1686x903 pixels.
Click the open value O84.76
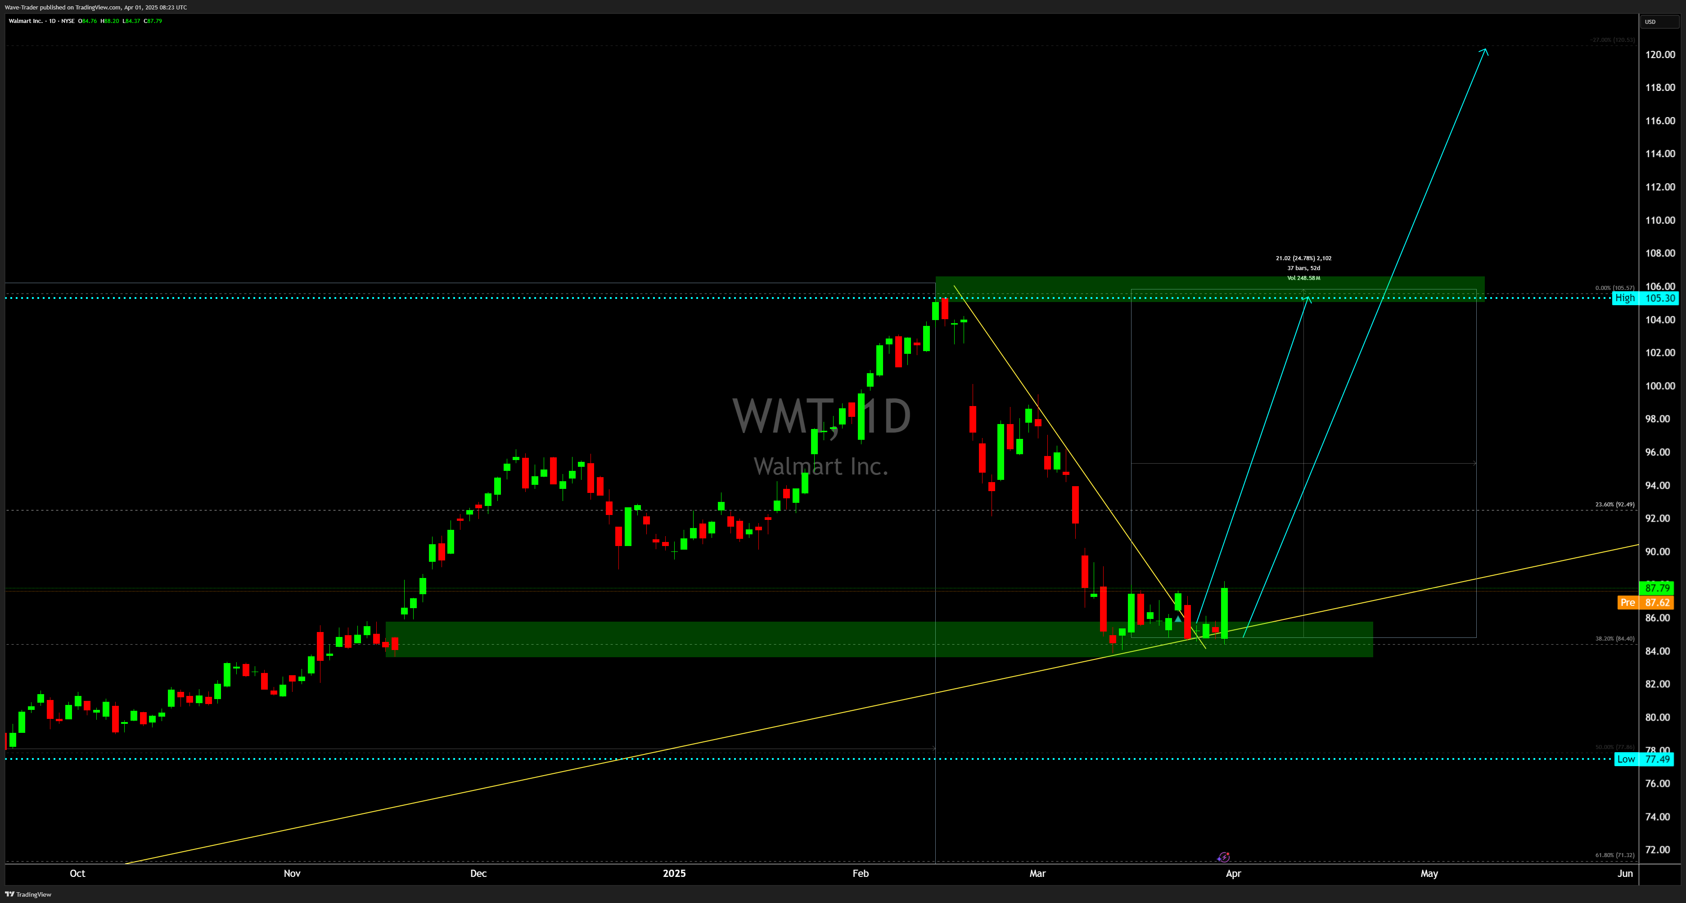(x=88, y=21)
